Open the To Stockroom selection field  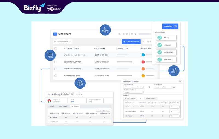pyautogui.click(x=163, y=87)
